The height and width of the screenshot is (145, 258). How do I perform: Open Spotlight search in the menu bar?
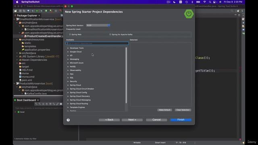pos(210,2)
